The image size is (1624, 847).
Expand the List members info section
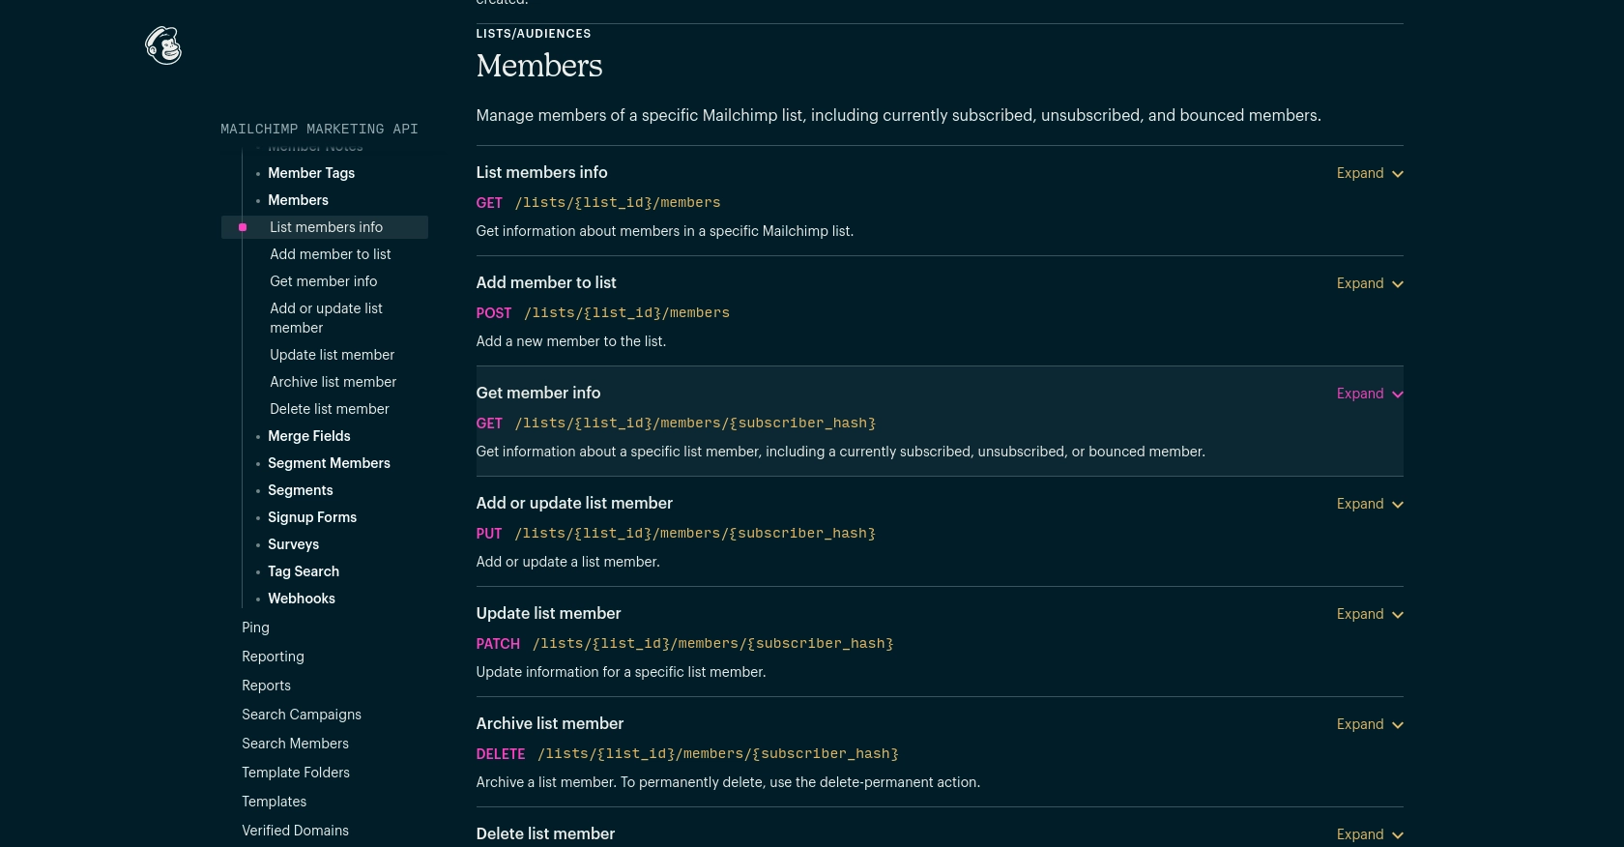click(x=1370, y=173)
